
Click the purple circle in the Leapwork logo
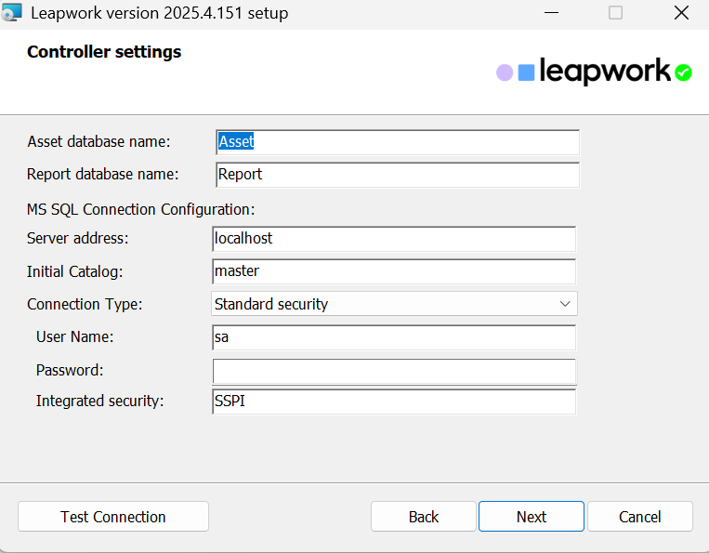point(505,72)
